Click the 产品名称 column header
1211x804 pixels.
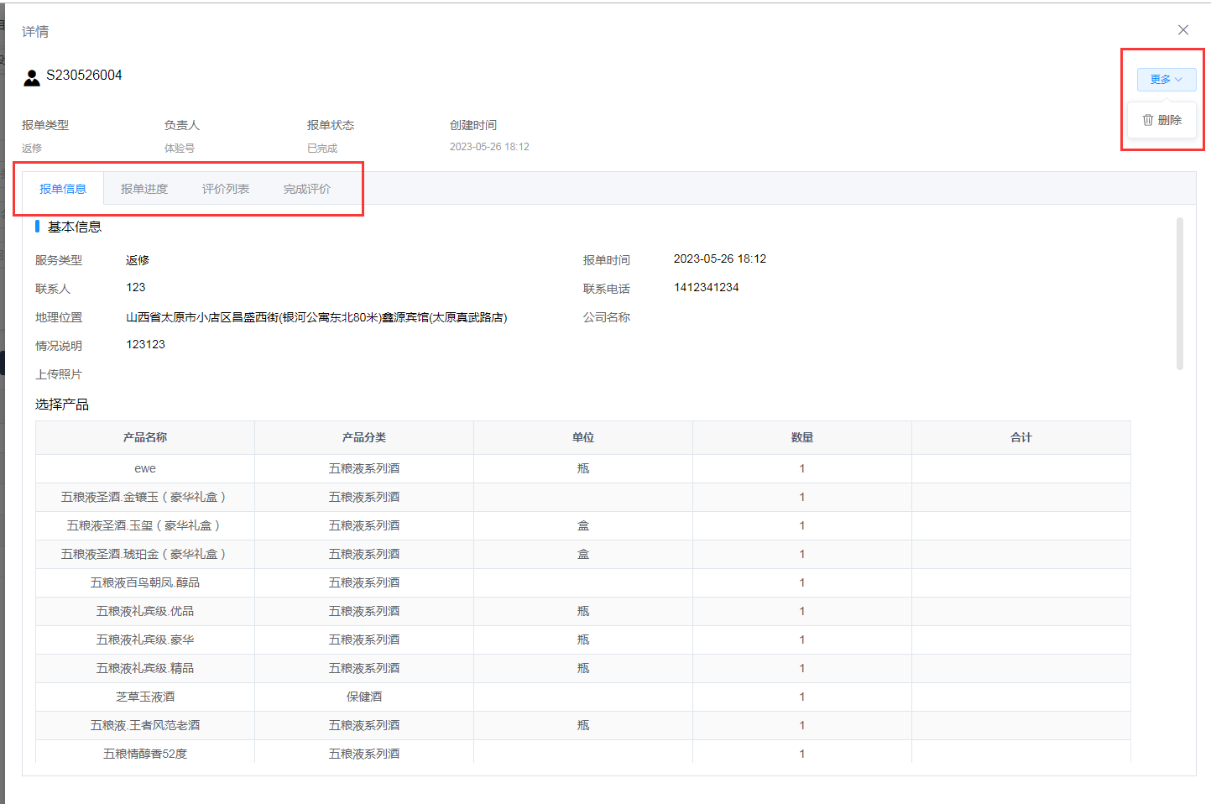145,437
